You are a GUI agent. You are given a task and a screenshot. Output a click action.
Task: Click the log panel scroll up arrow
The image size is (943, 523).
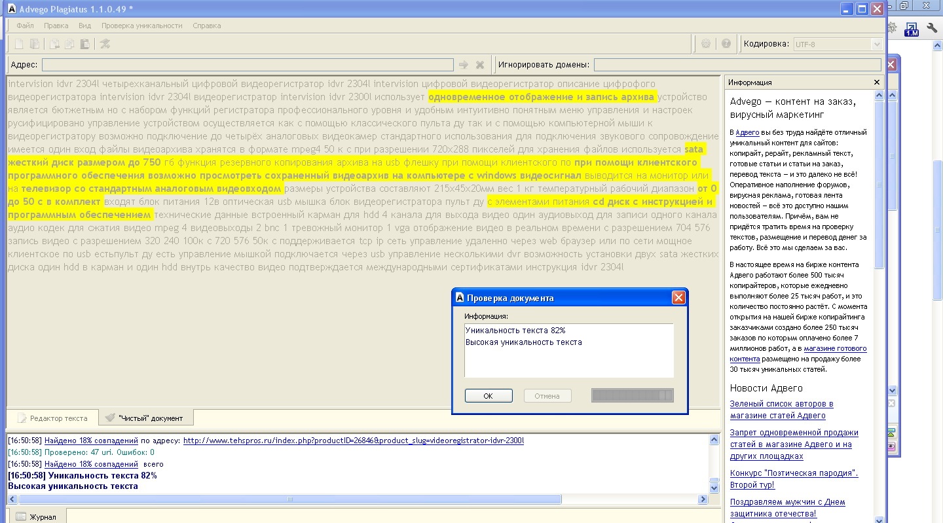coord(714,440)
